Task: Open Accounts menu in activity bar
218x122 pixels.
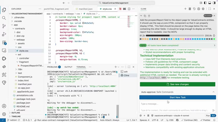Action: click(4, 106)
